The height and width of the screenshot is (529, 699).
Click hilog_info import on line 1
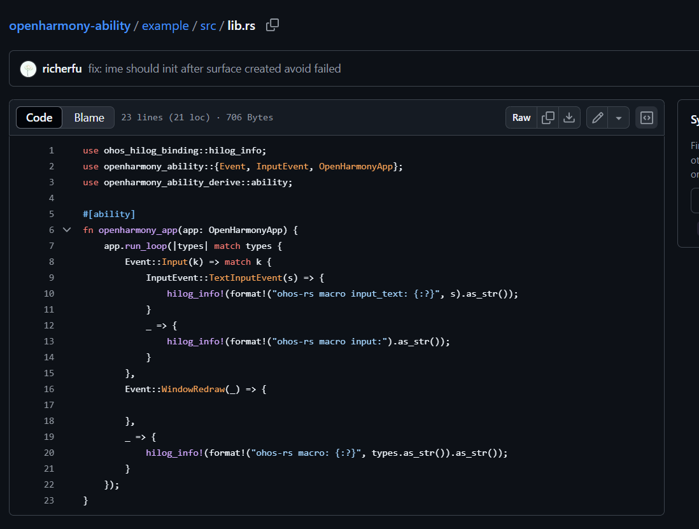[235, 151]
